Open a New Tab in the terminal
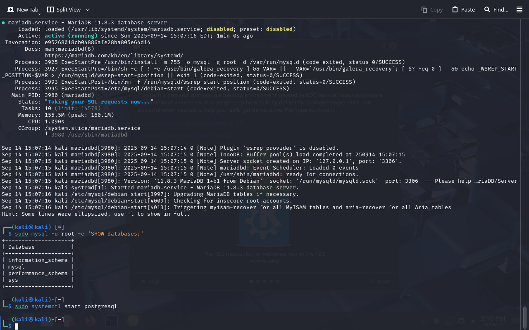 click(23, 9)
